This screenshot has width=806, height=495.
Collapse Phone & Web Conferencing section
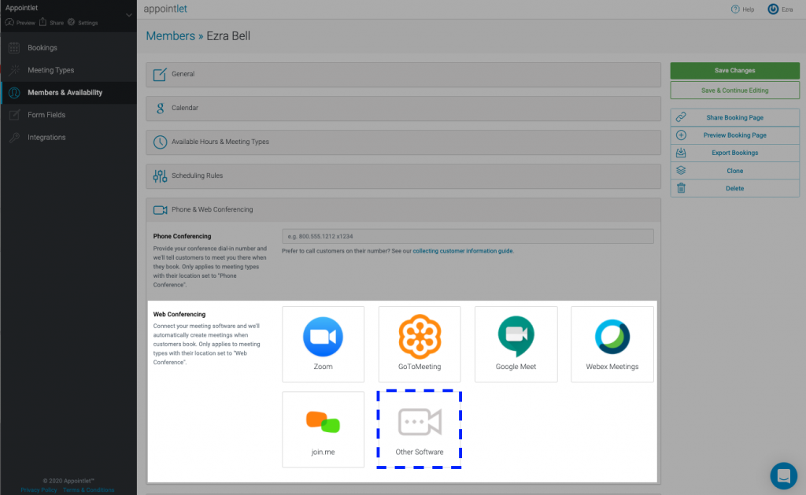[x=403, y=209]
